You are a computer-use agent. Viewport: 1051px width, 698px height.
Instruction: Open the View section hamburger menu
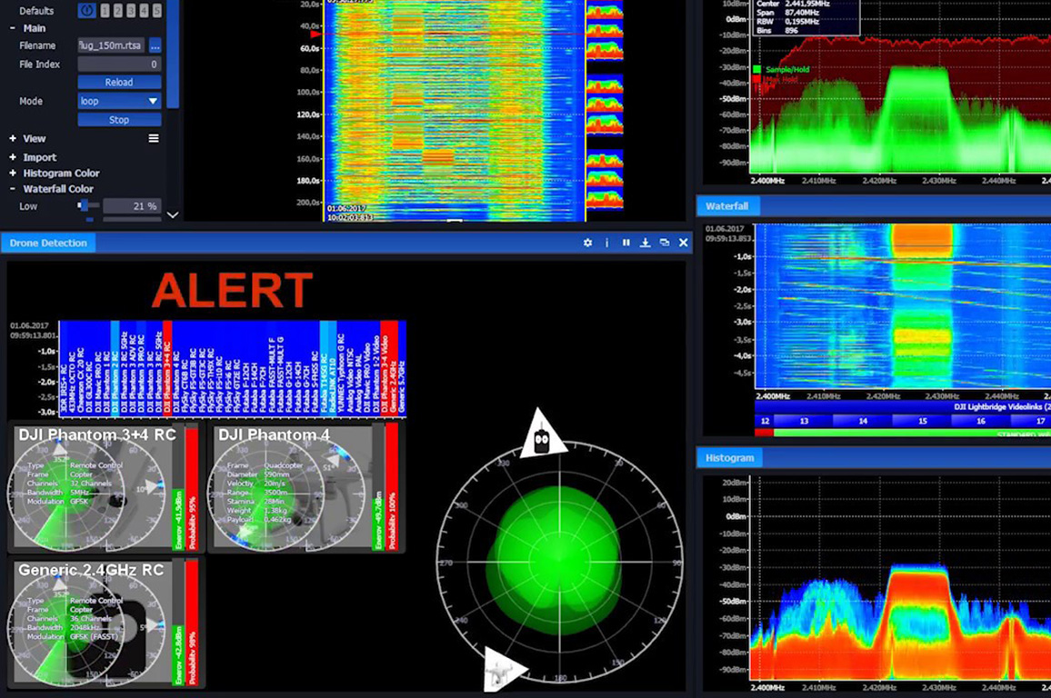(x=154, y=138)
